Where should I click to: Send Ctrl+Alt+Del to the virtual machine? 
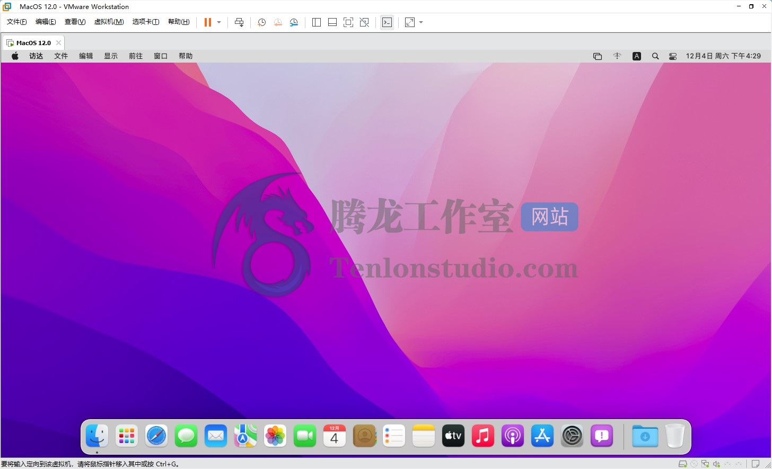coord(239,22)
